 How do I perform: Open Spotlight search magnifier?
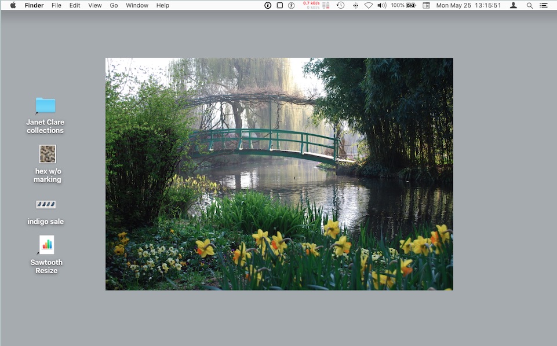pos(530,5)
